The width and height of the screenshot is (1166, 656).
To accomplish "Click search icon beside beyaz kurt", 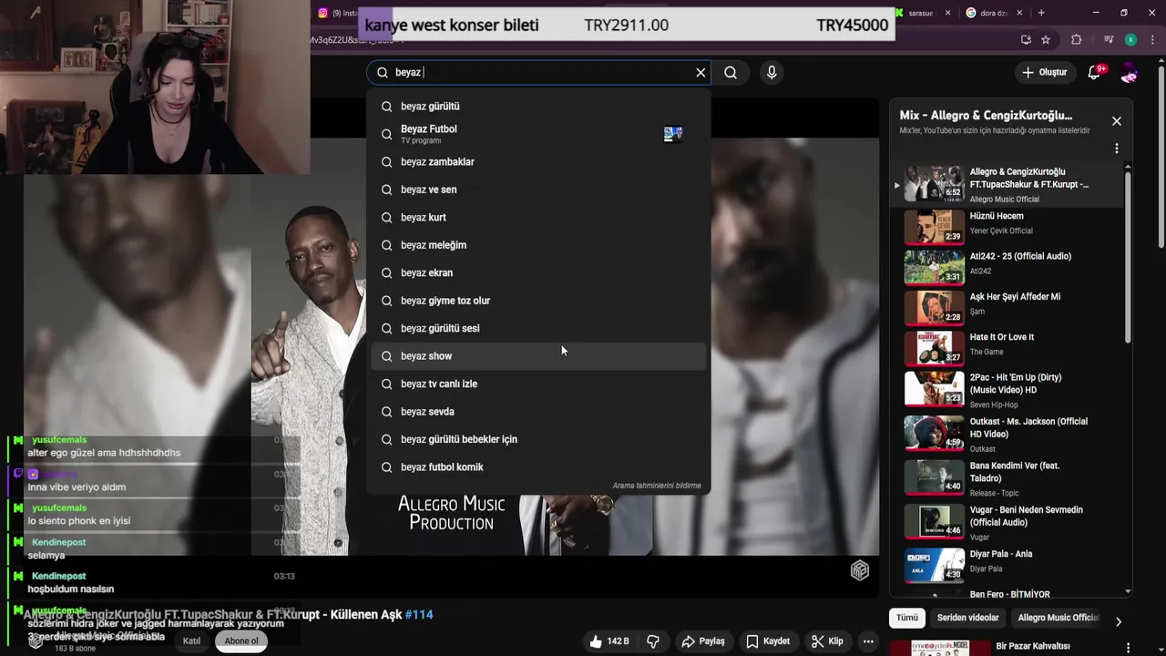I will click(x=386, y=218).
